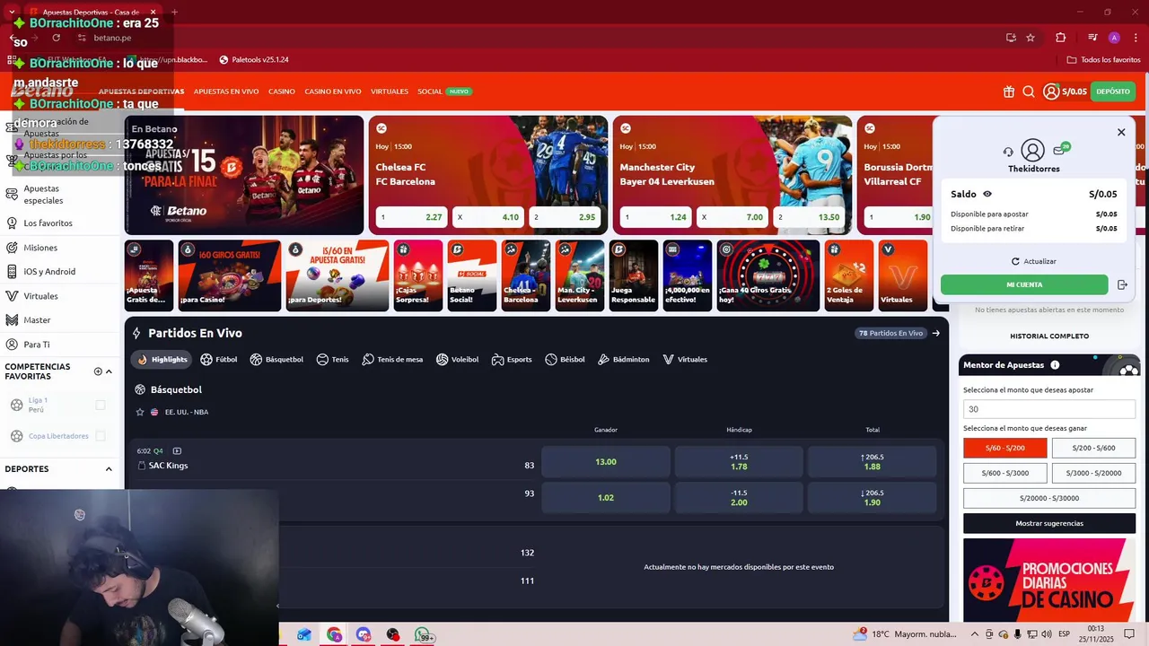Select the Highlights live tab
The height and width of the screenshot is (646, 1149).
click(x=162, y=359)
